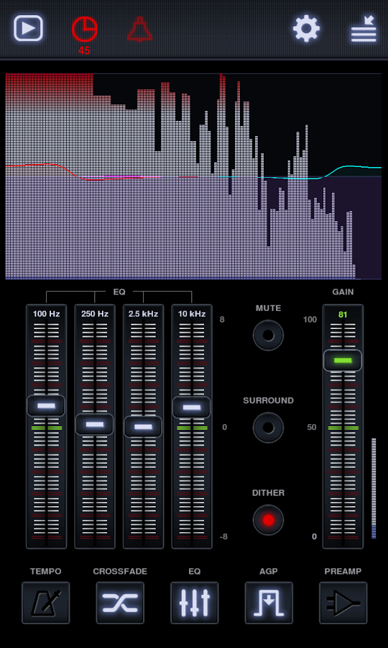Tap the spectrum analyzer display
This screenshot has width=388, height=648.
(193, 176)
